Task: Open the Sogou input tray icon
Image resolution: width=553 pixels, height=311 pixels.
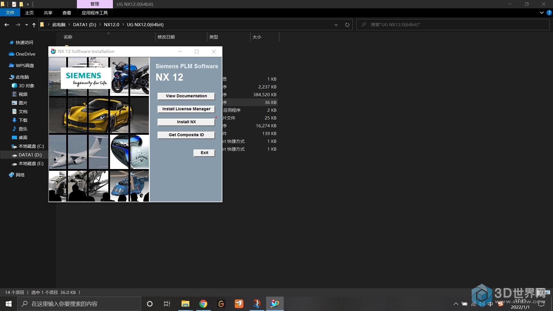Action: coord(501,304)
